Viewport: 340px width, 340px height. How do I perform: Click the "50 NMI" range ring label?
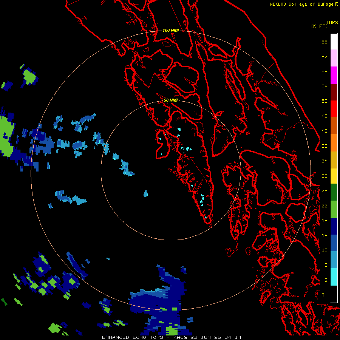pos(171,100)
